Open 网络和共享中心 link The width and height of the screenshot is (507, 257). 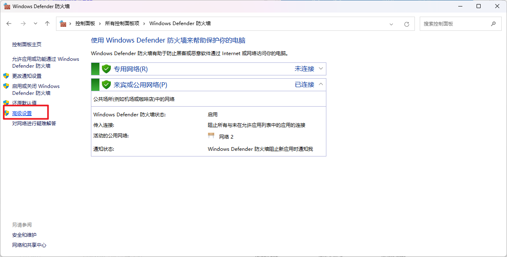point(29,245)
